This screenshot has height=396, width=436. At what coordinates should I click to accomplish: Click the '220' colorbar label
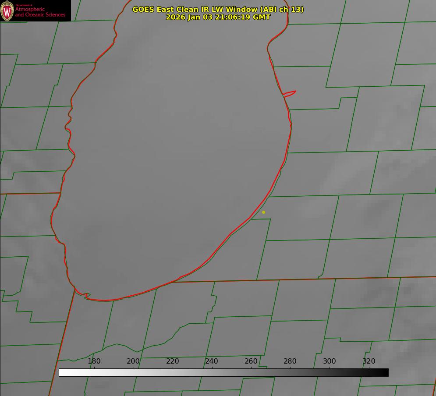[x=172, y=361]
